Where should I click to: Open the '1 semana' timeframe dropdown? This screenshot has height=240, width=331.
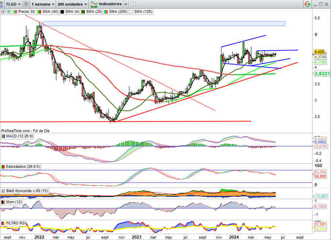(43, 4)
